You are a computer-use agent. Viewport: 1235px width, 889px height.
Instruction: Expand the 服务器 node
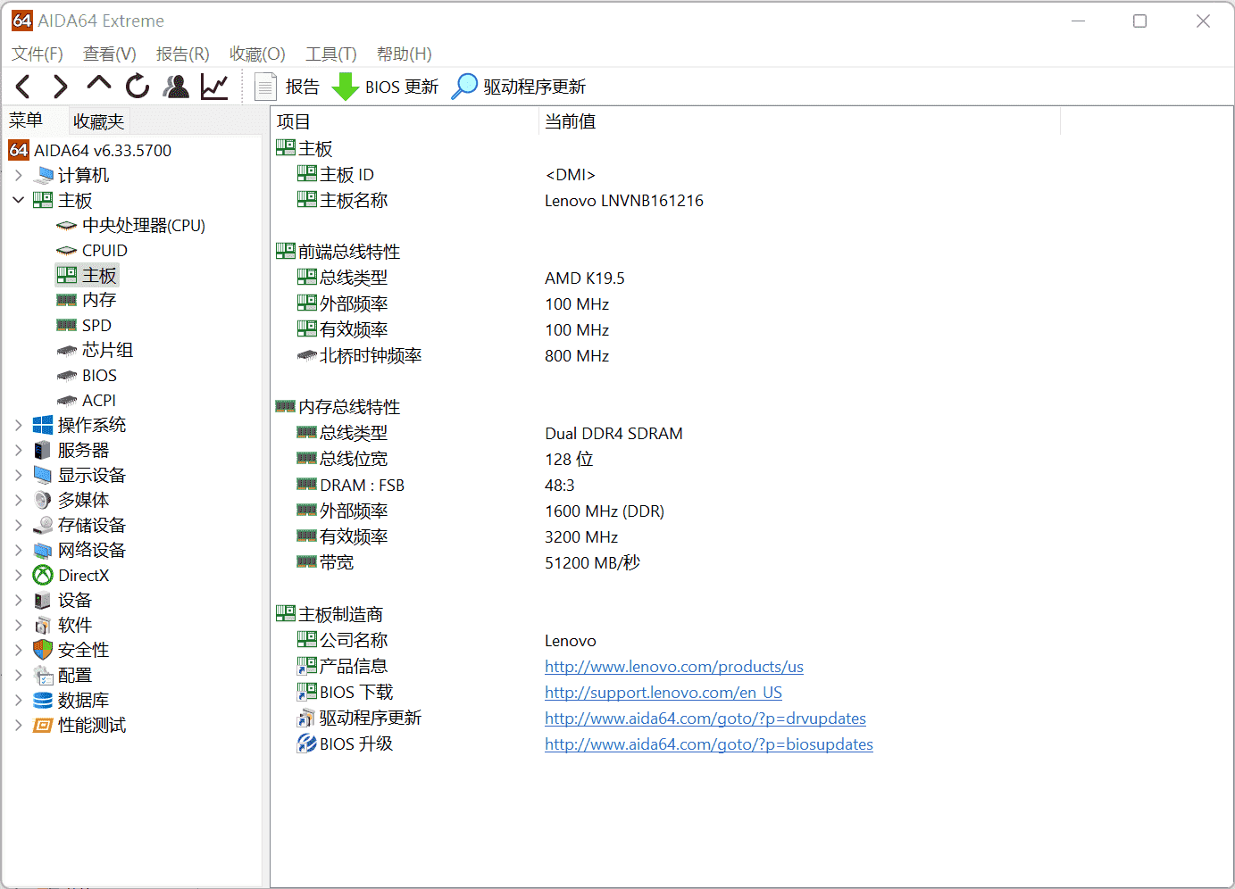coord(19,450)
